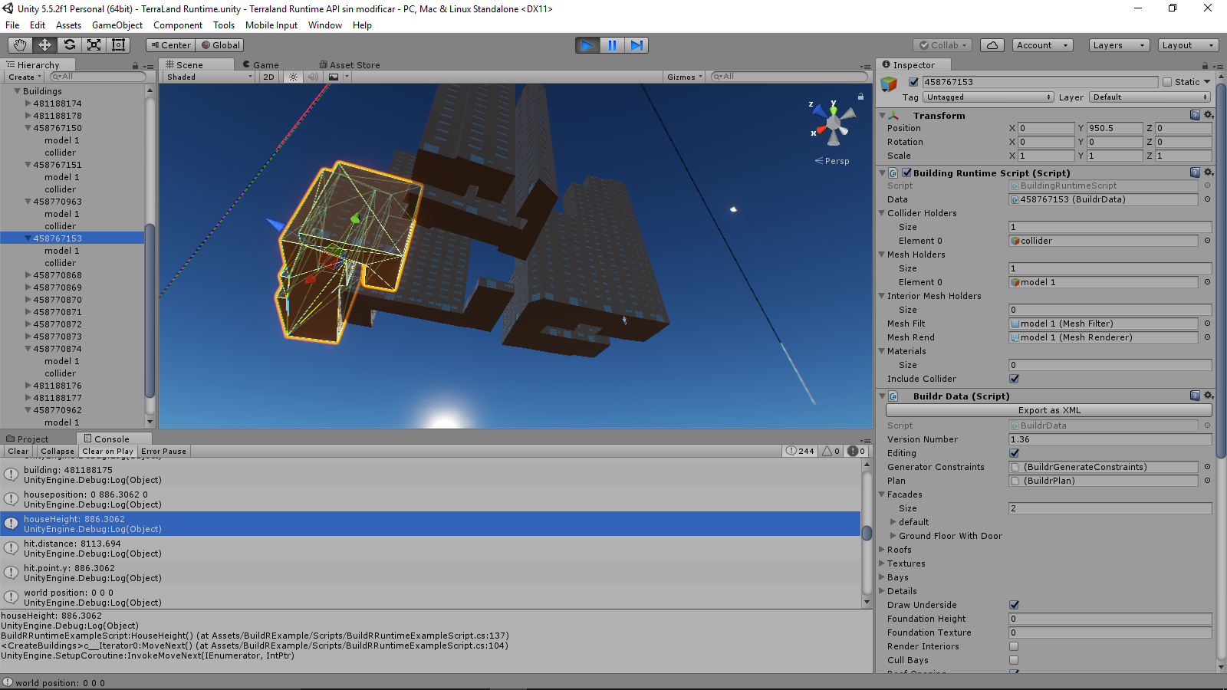Click the scene orientation gizmo
Viewport: 1227px width, 690px height.
click(x=834, y=123)
